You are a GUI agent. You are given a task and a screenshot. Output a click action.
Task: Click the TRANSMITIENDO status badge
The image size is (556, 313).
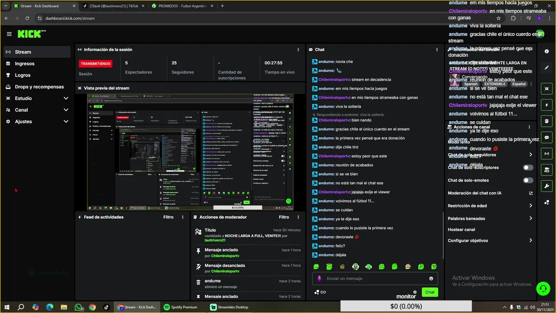click(95, 63)
